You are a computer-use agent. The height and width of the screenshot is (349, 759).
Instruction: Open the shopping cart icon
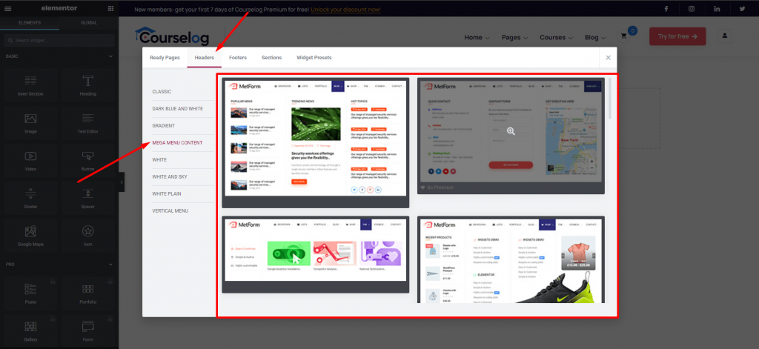coord(624,36)
